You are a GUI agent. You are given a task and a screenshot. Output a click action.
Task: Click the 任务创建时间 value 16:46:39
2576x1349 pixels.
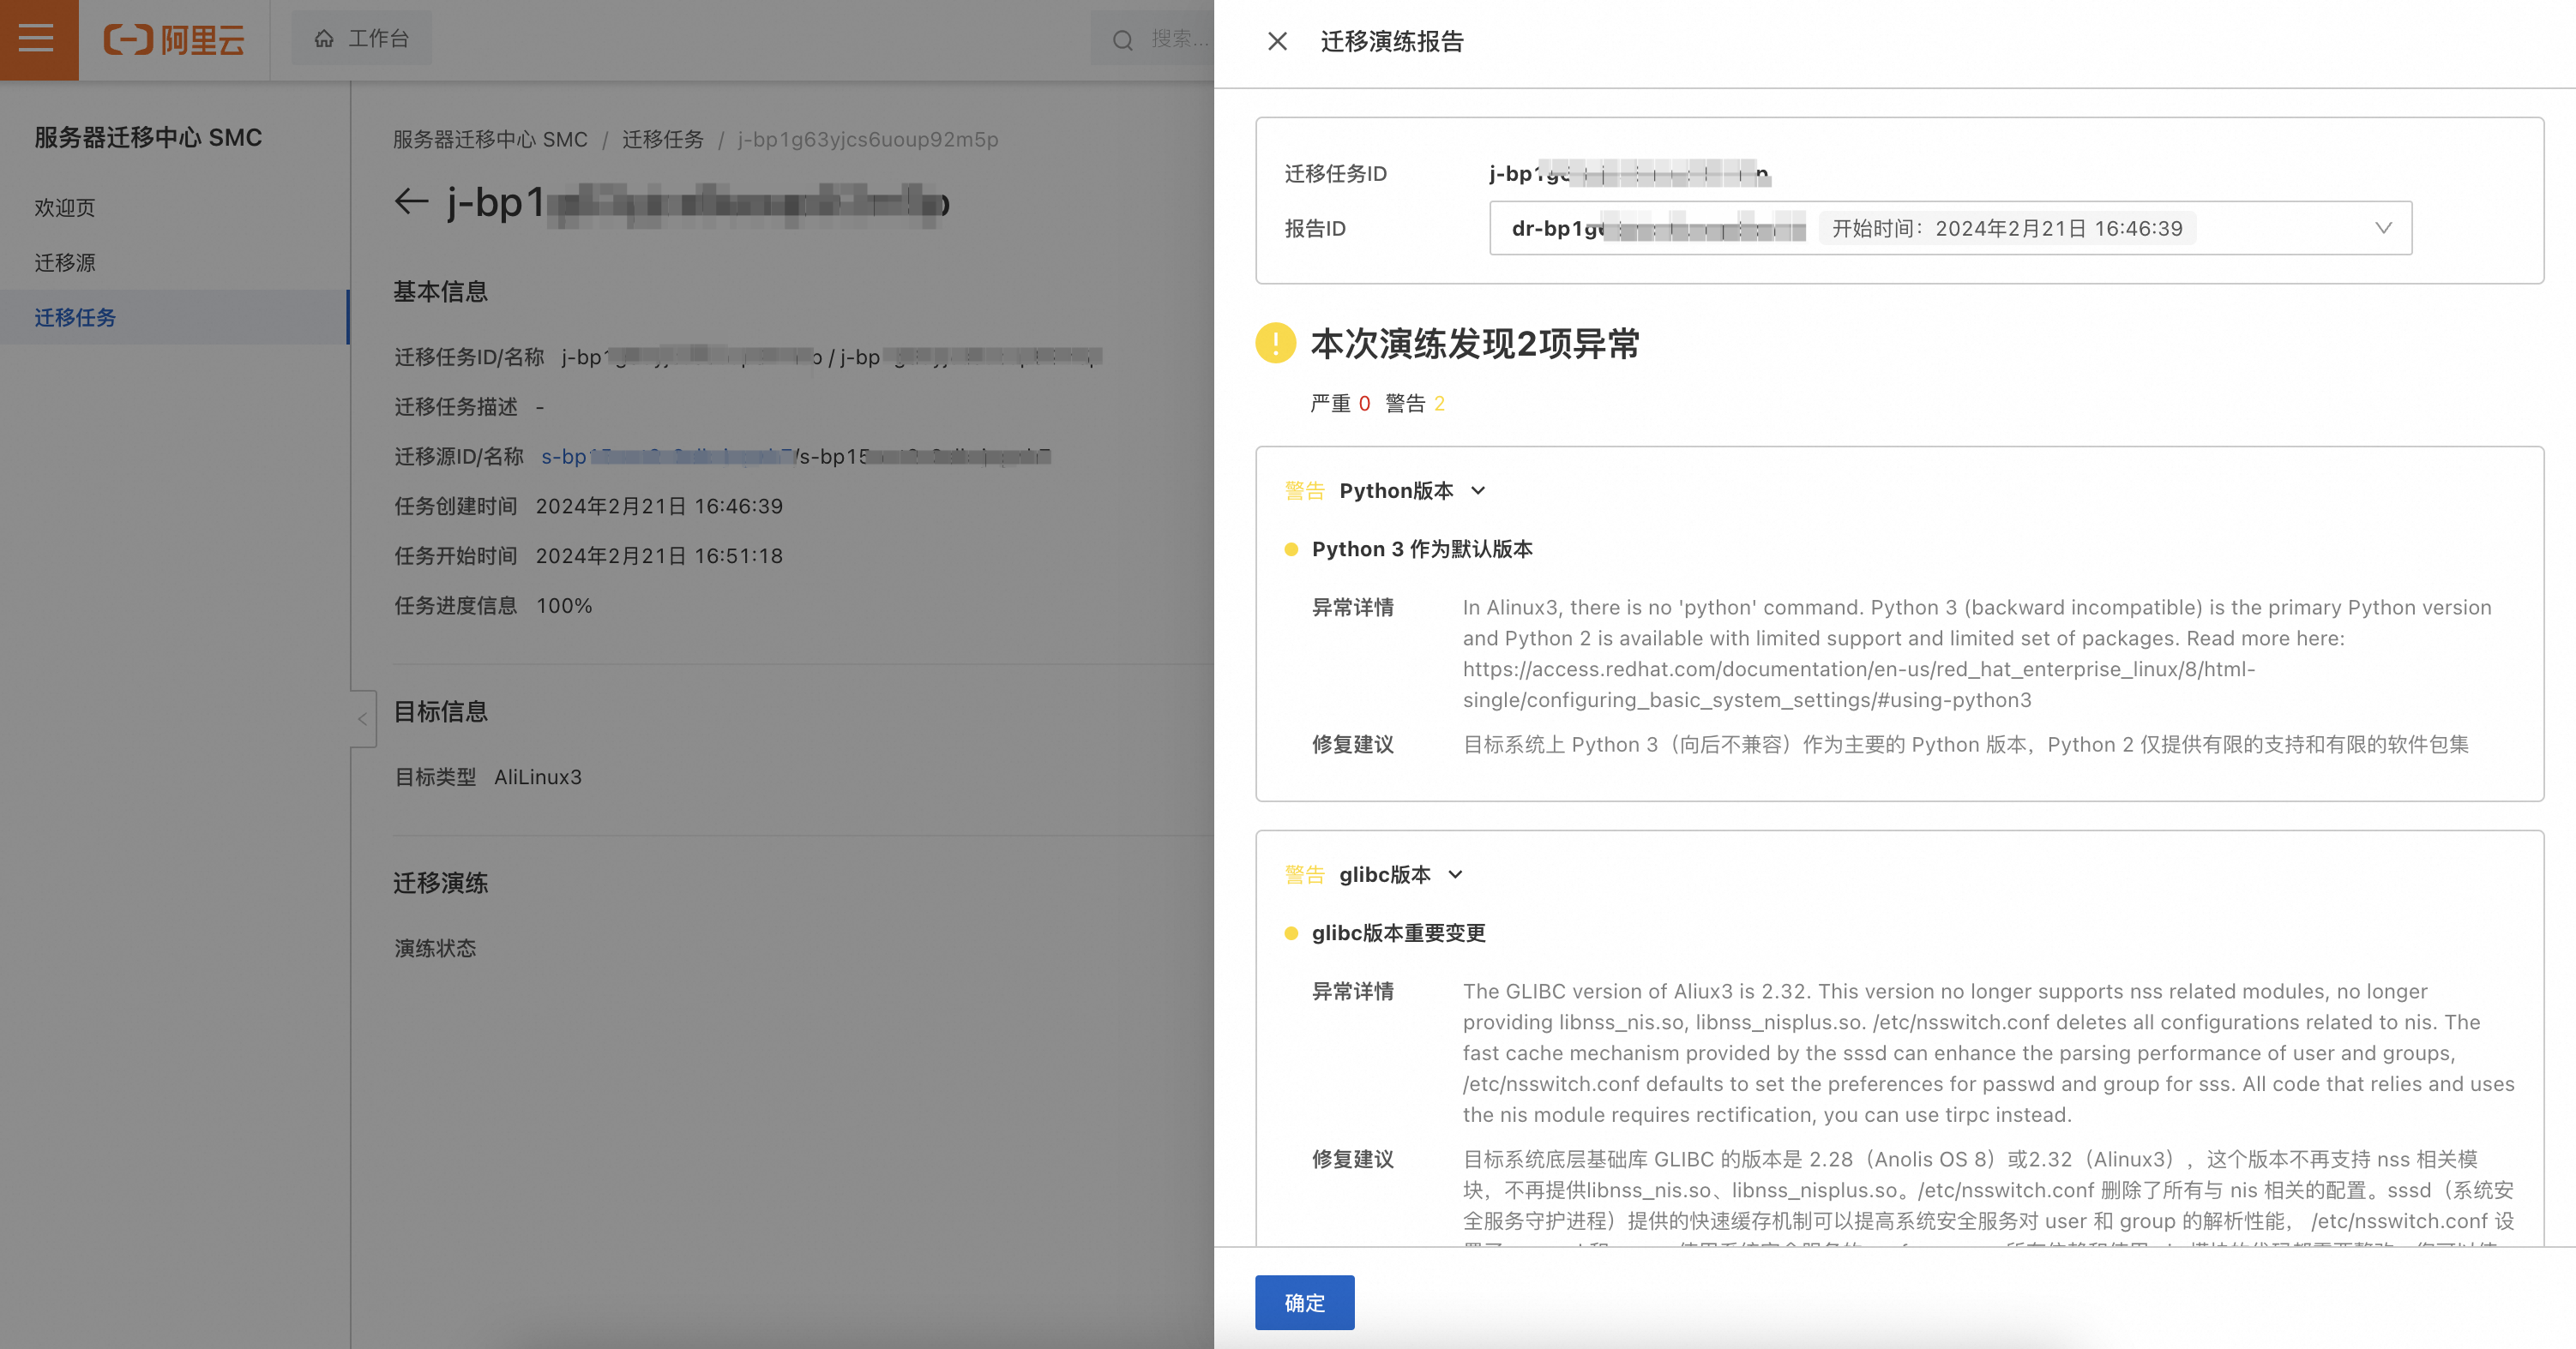pos(659,507)
